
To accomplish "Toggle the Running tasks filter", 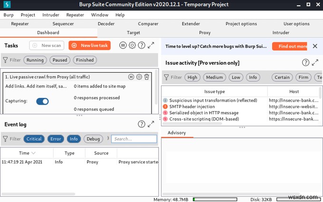I will coord(35,60).
